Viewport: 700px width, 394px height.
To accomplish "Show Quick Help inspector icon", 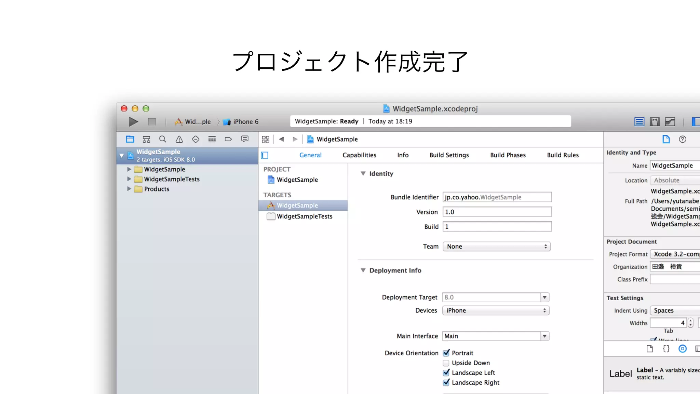I will (683, 139).
